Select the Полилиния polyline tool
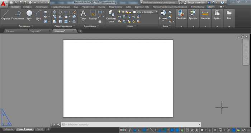251x133 pixels. [18, 15]
